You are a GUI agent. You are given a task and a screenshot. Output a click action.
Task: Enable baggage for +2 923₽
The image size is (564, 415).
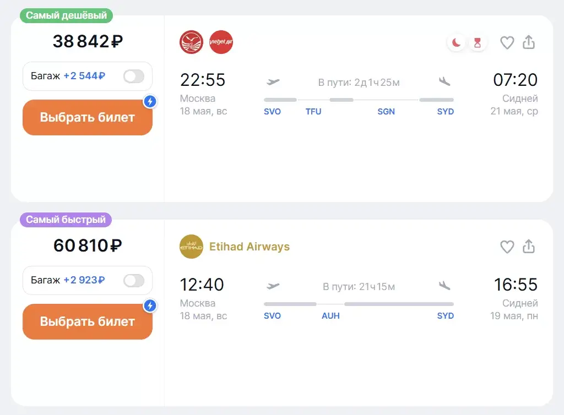tap(134, 281)
